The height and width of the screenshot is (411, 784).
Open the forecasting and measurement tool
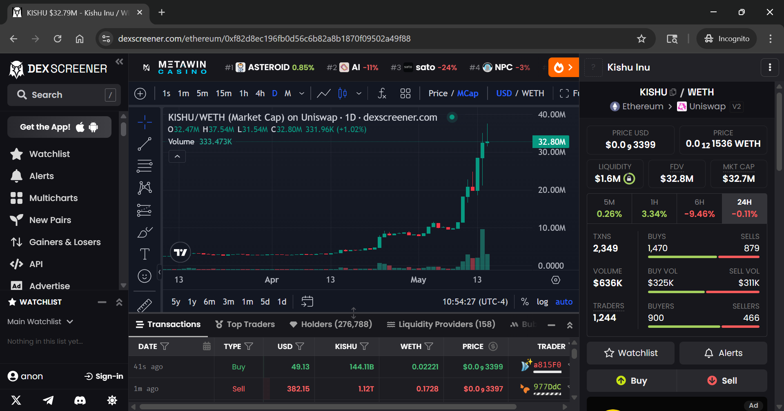point(145,210)
